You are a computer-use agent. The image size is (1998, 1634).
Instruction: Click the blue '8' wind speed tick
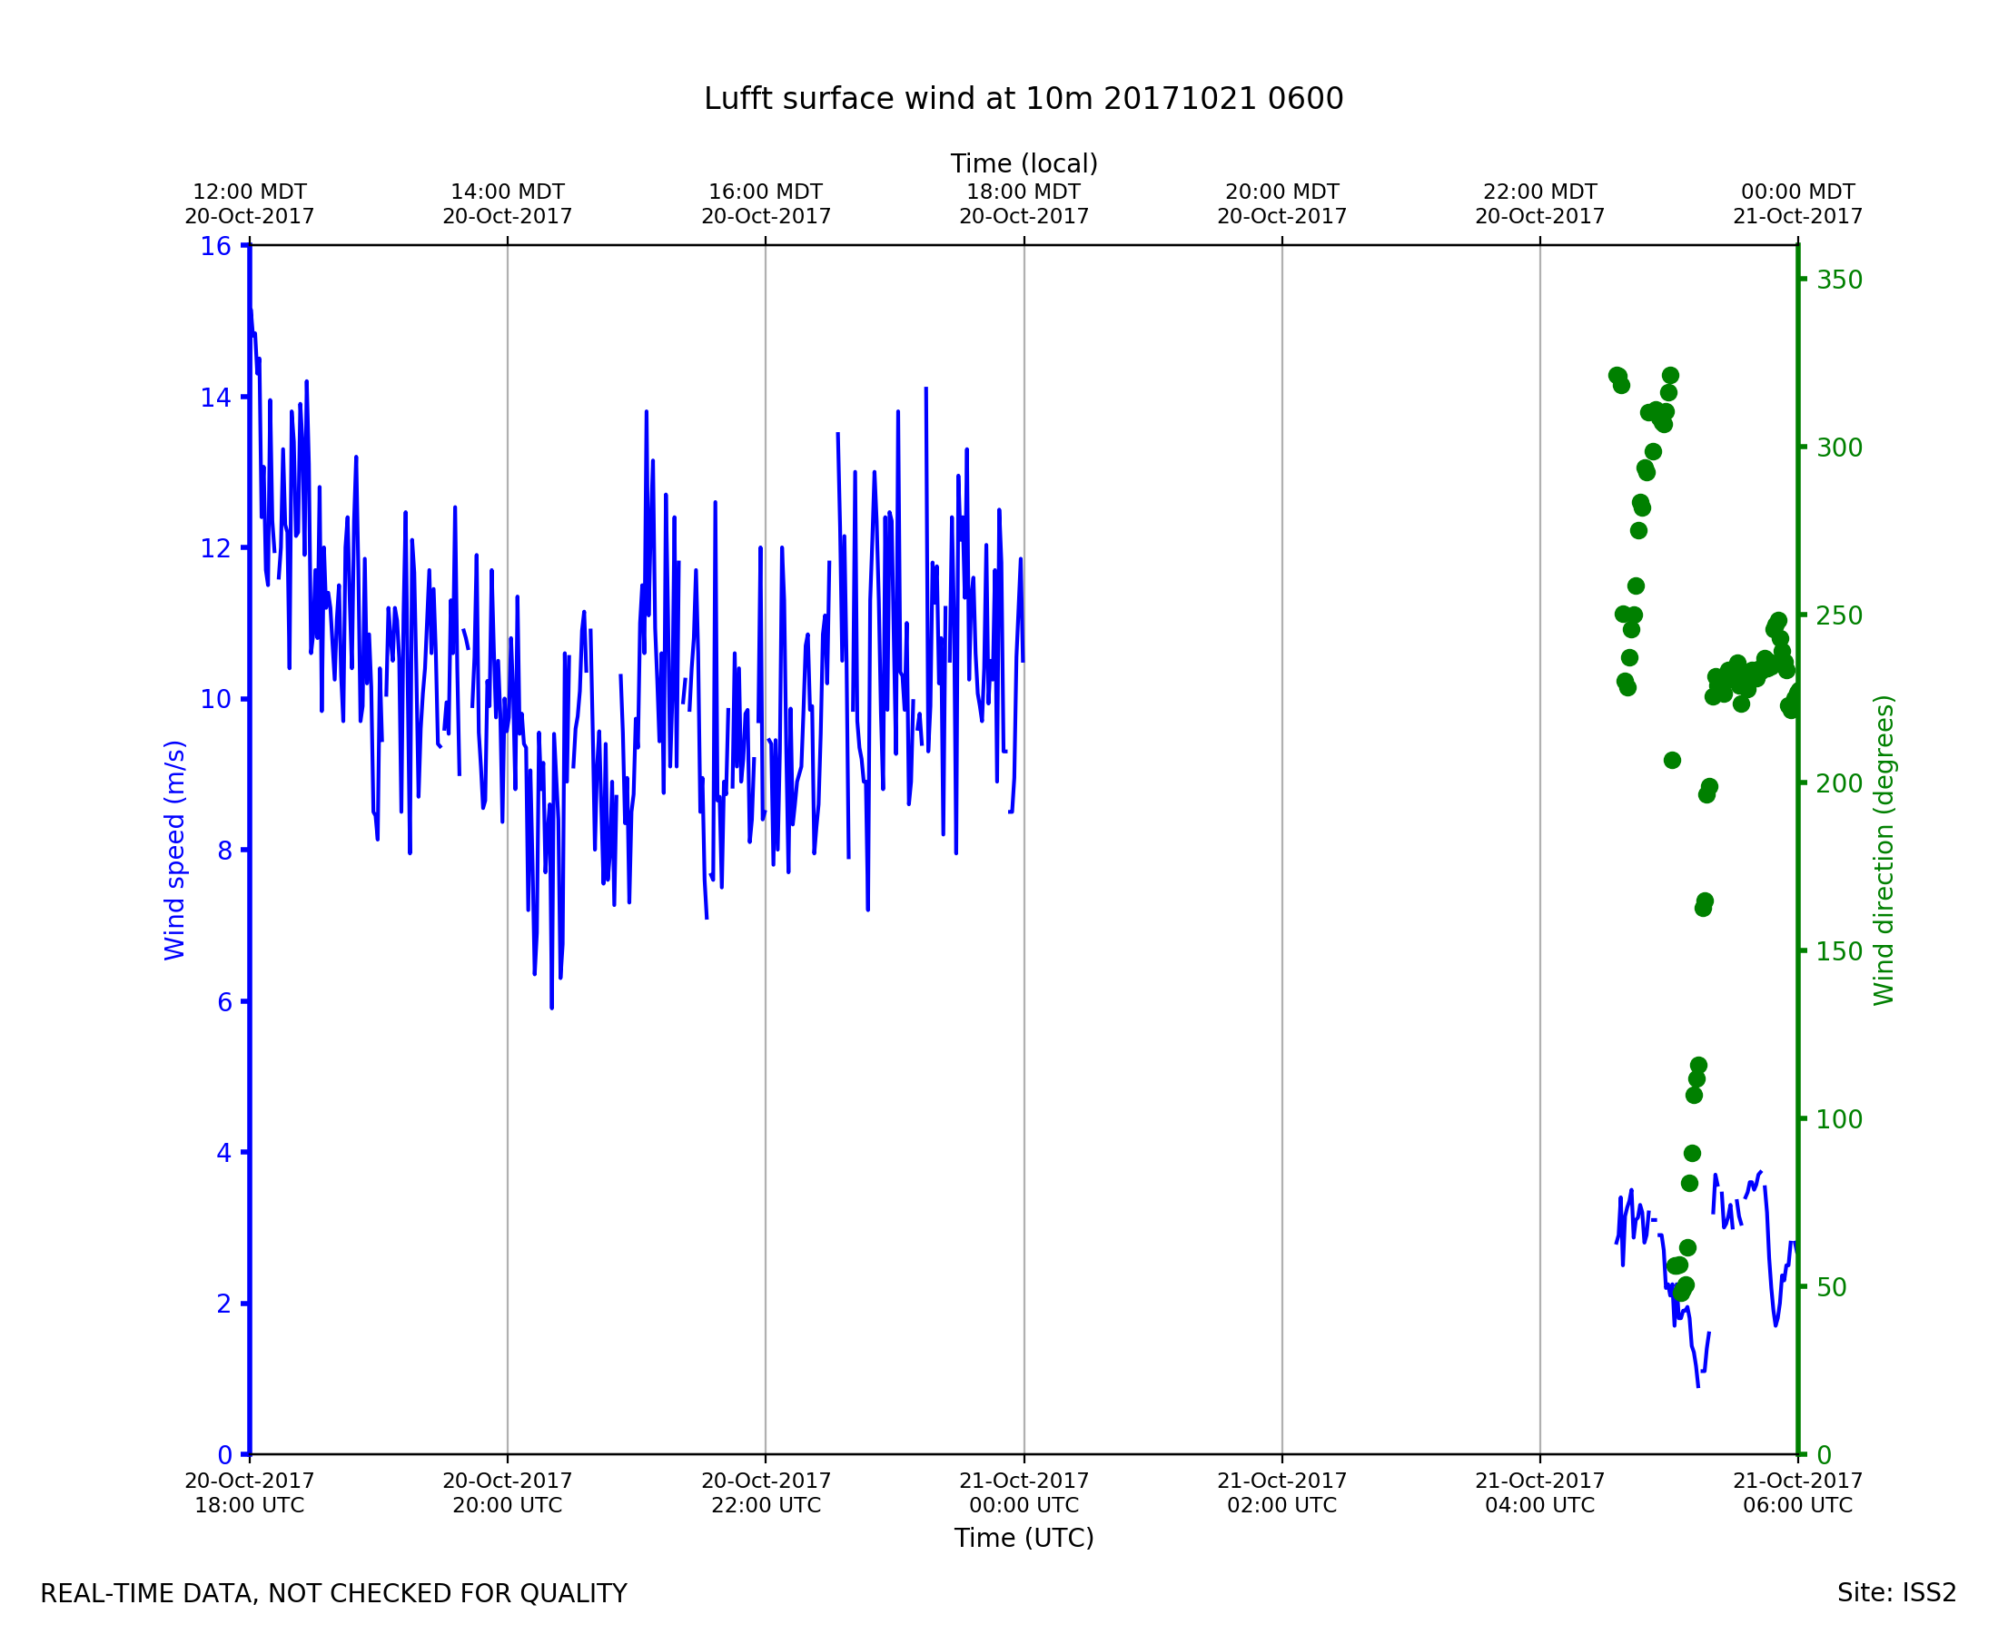point(224,851)
